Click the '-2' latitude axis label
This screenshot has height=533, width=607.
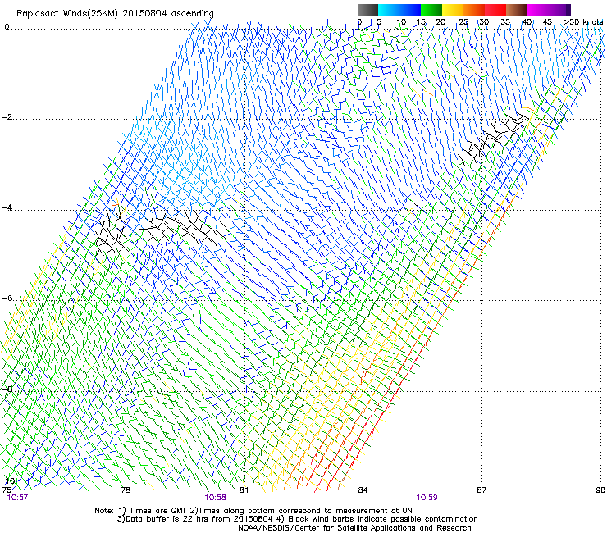(x=7, y=117)
